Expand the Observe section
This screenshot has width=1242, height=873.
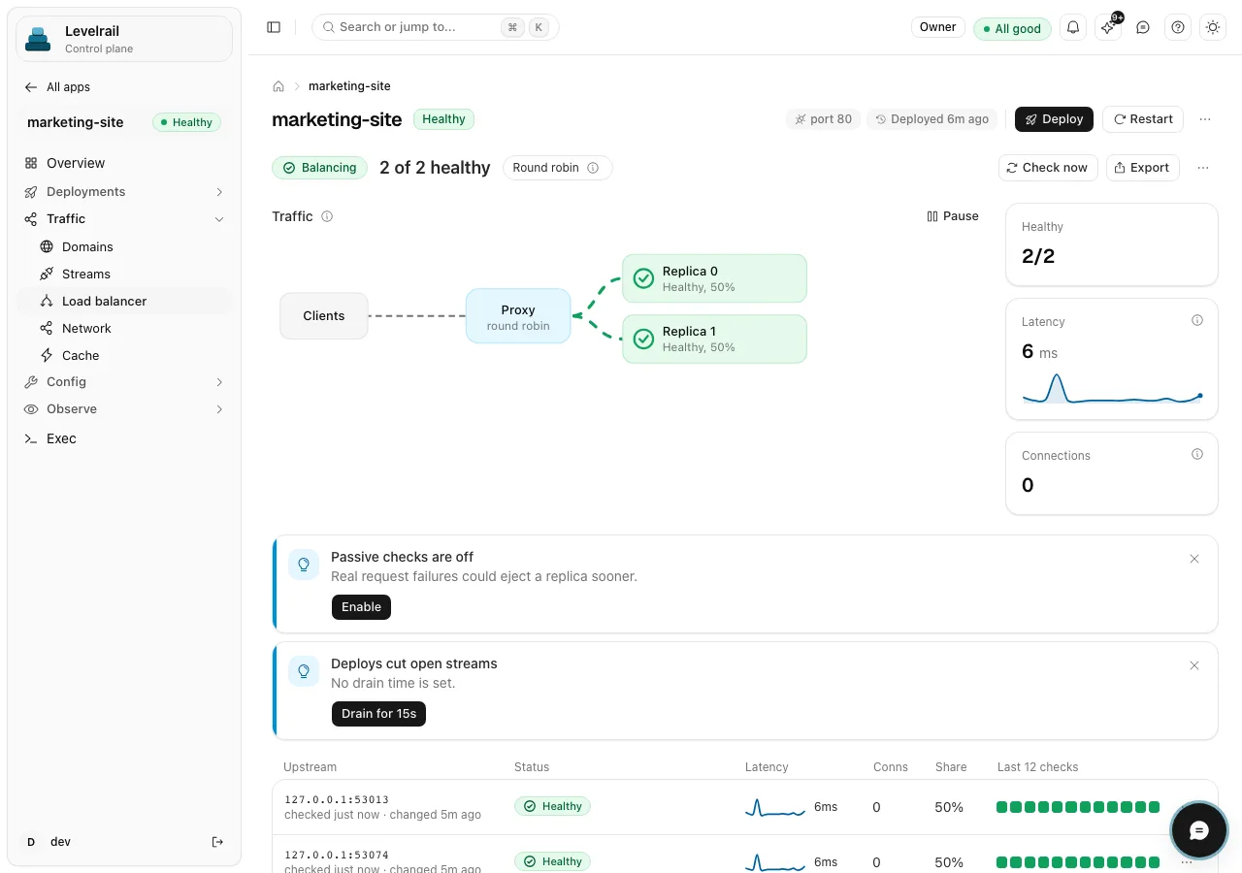[124, 409]
